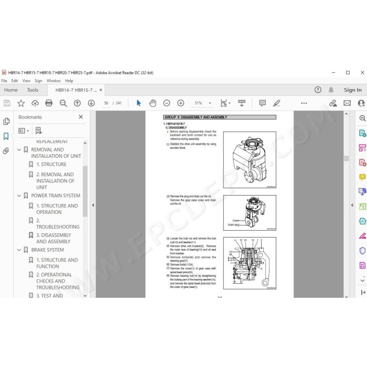
Task: Open the find text magnifier
Action: [x=63, y=103]
